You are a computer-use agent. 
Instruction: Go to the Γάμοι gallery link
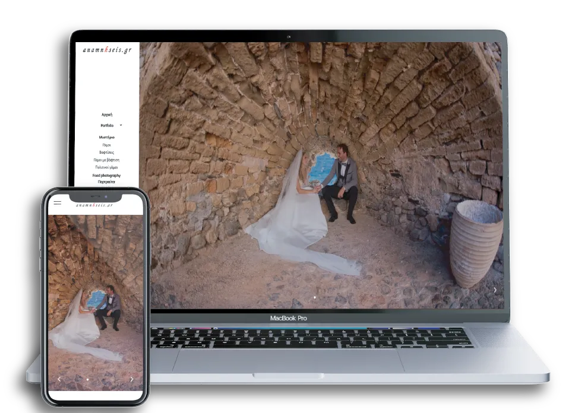click(x=107, y=145)
